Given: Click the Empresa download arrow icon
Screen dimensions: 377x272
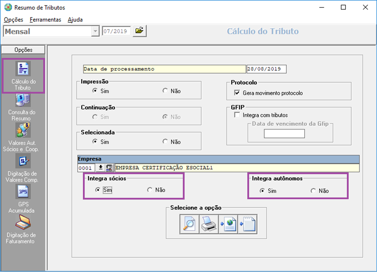Looking at the screenshot, I should [x=101, y=168].
